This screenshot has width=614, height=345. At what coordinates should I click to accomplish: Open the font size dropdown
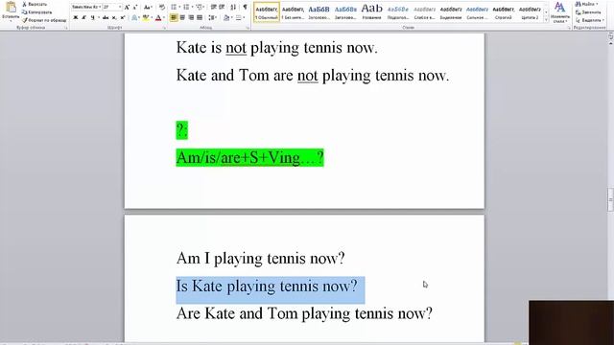pyautogui.click(x=120, y=7)
